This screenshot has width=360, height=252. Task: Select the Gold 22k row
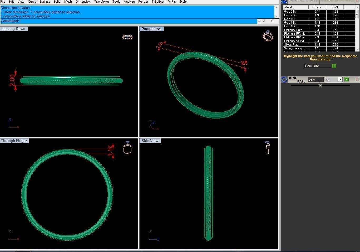pos(319,15)
